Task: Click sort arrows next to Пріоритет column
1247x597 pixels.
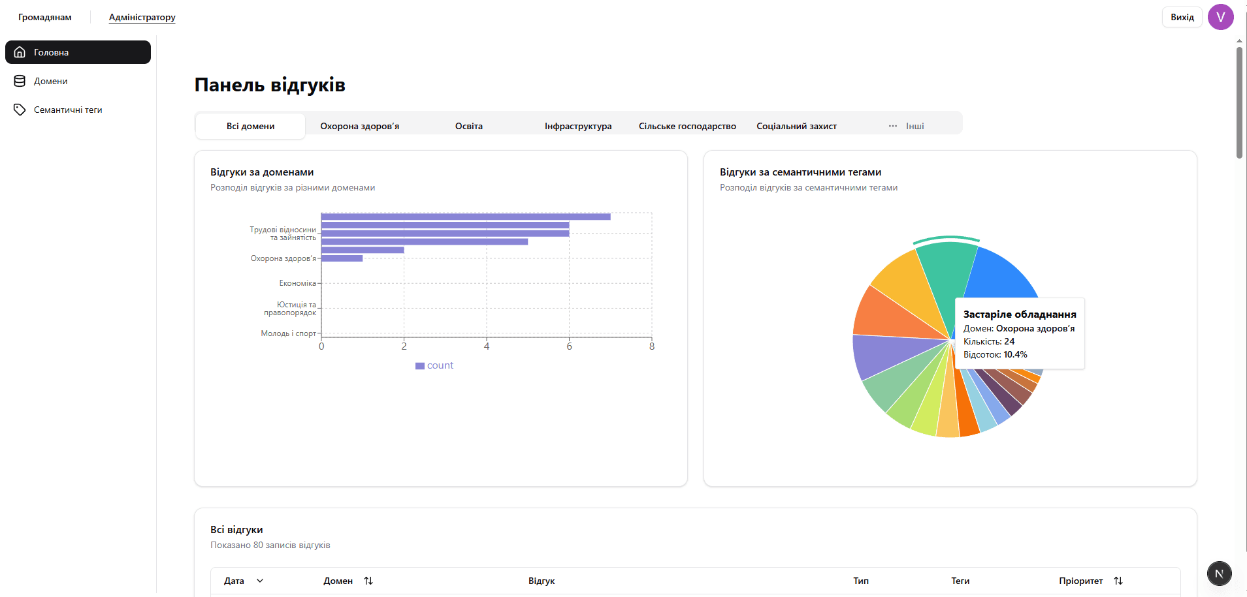Action: pos(1118,581)
